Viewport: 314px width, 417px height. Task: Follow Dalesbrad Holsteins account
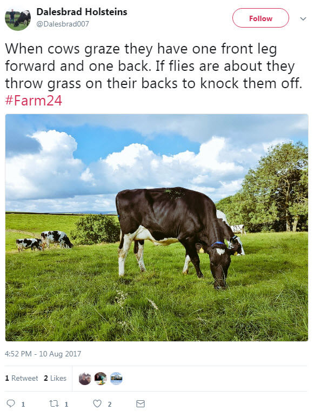[260, 18]
